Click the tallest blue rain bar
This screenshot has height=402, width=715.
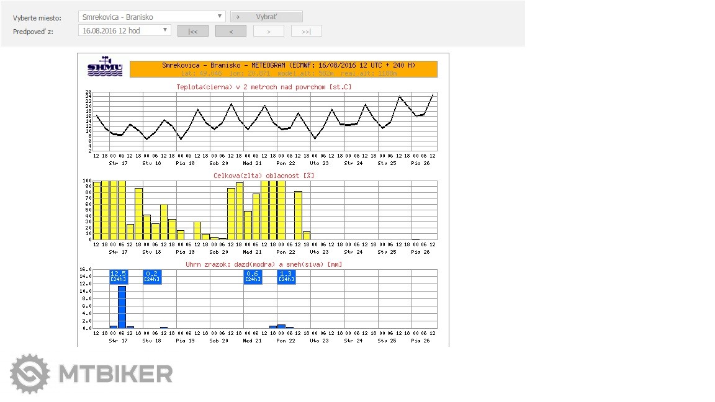click(x=122, y=306)
